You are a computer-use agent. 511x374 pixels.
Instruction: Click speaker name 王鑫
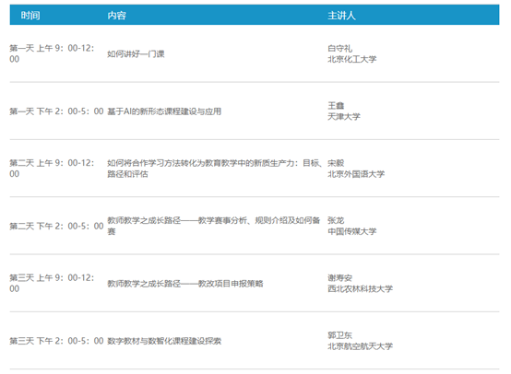click(x=336, y=105)
